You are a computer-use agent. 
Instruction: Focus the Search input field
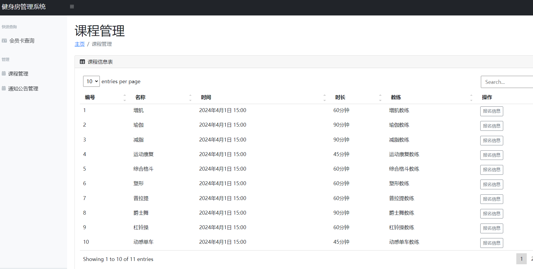507,82
